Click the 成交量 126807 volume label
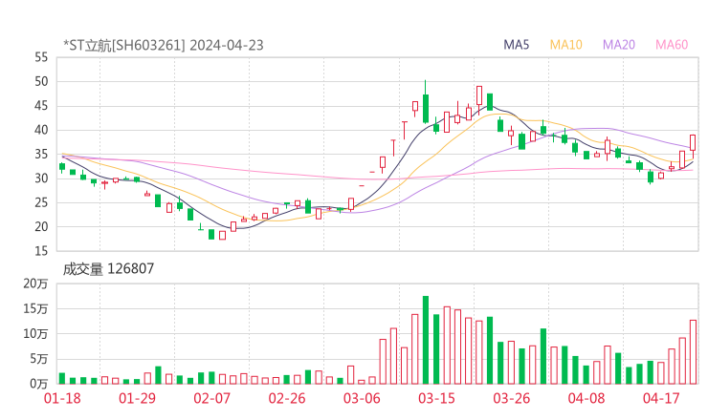Viewport: 708px width, 420px height. click(x=108, y=269)
